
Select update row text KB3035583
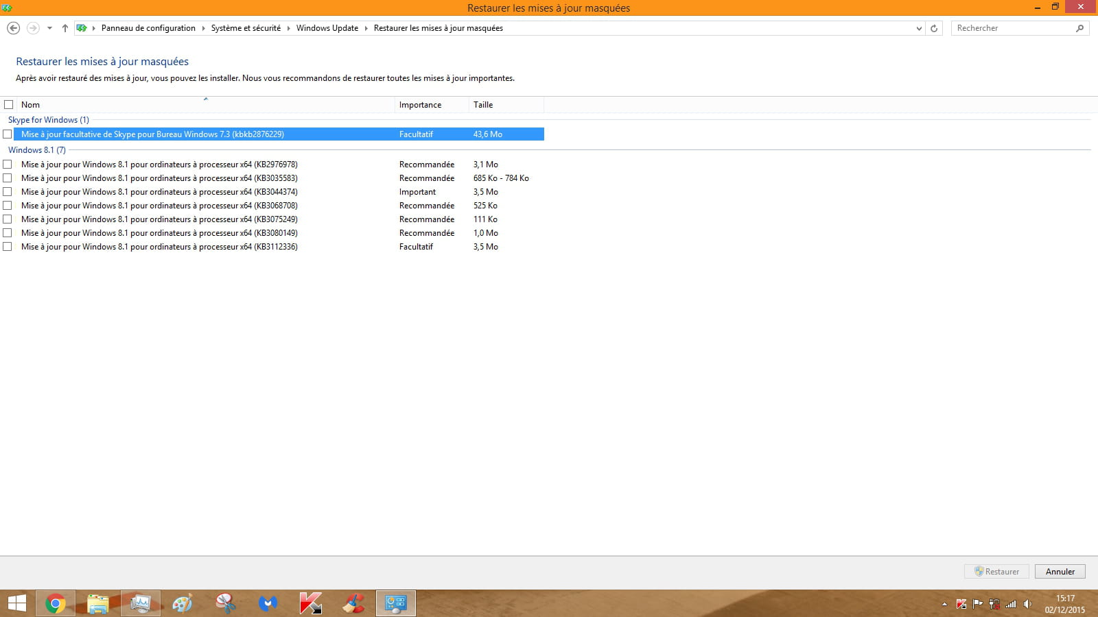coord(159,178)
